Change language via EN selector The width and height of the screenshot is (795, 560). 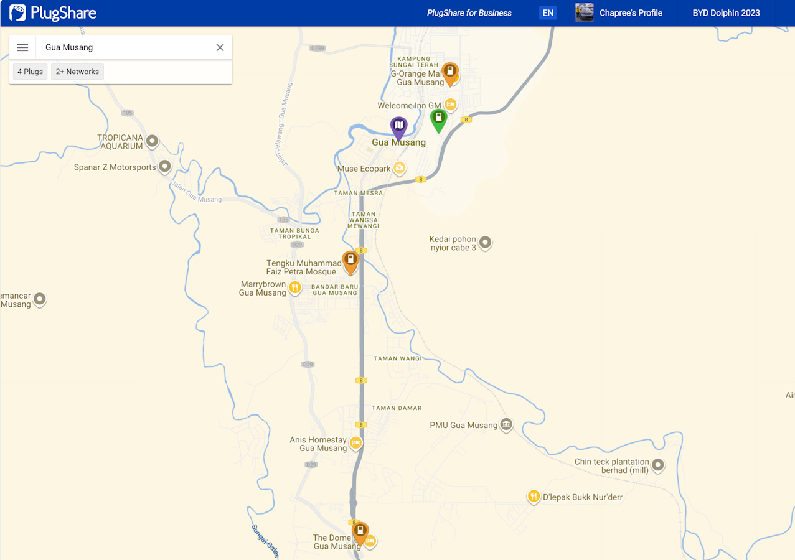(548, 13)
